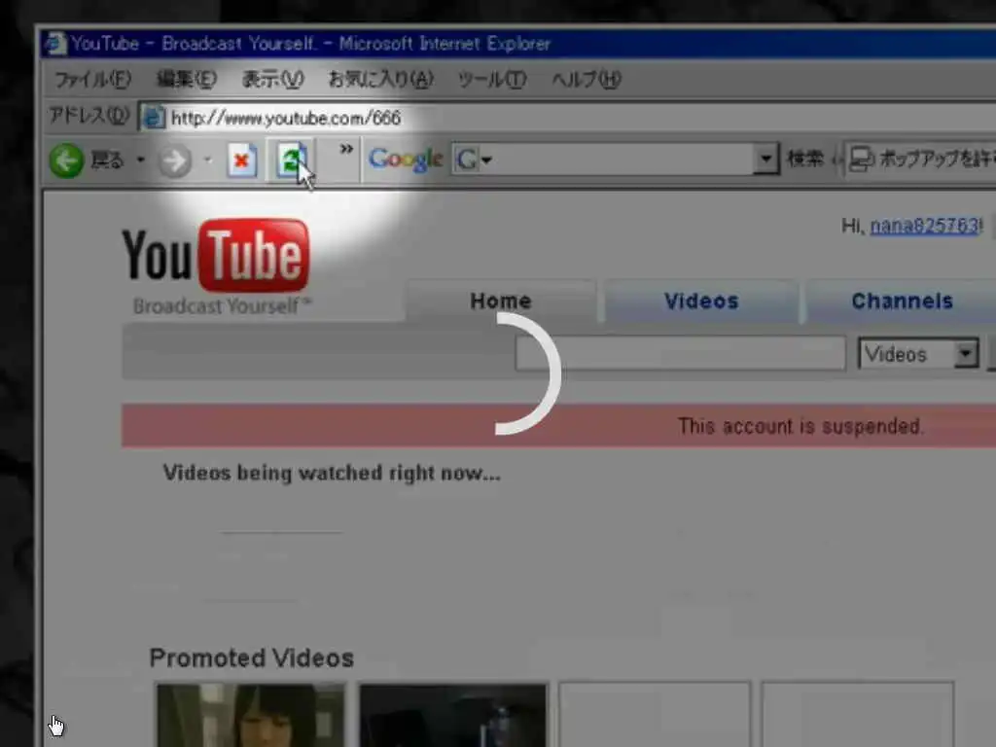Click the first promoted video thumbnail

[251, 715]
